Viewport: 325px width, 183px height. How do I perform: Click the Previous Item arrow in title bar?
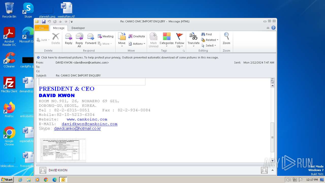click(60, 22)
